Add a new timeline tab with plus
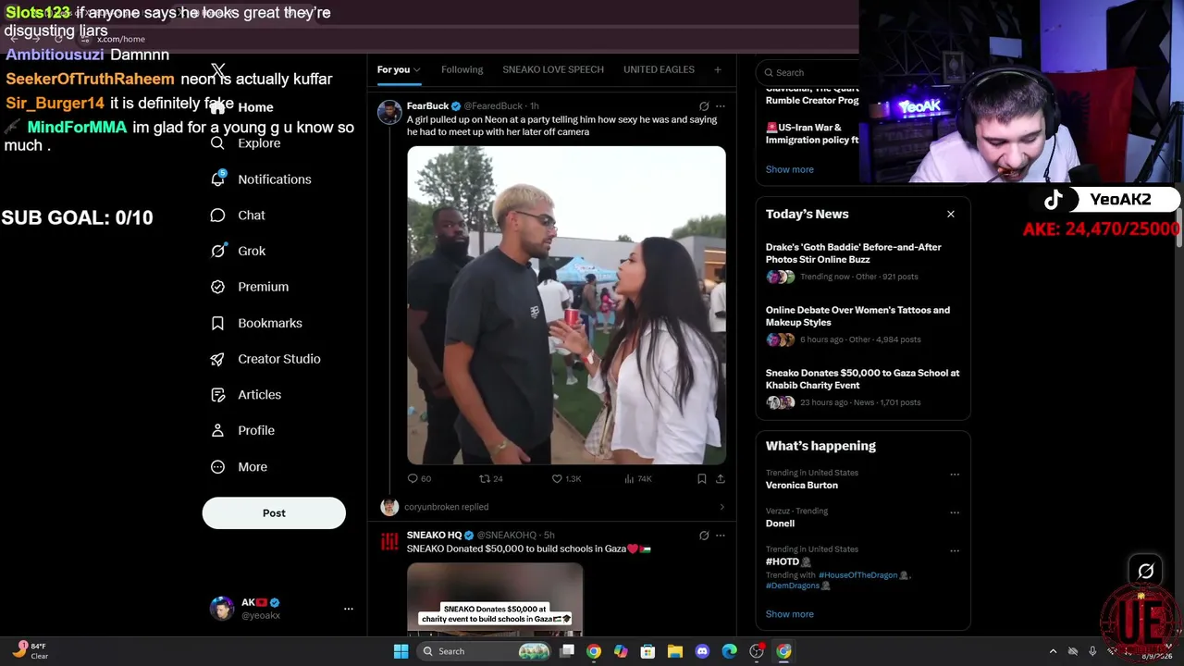 pos(717,69)
